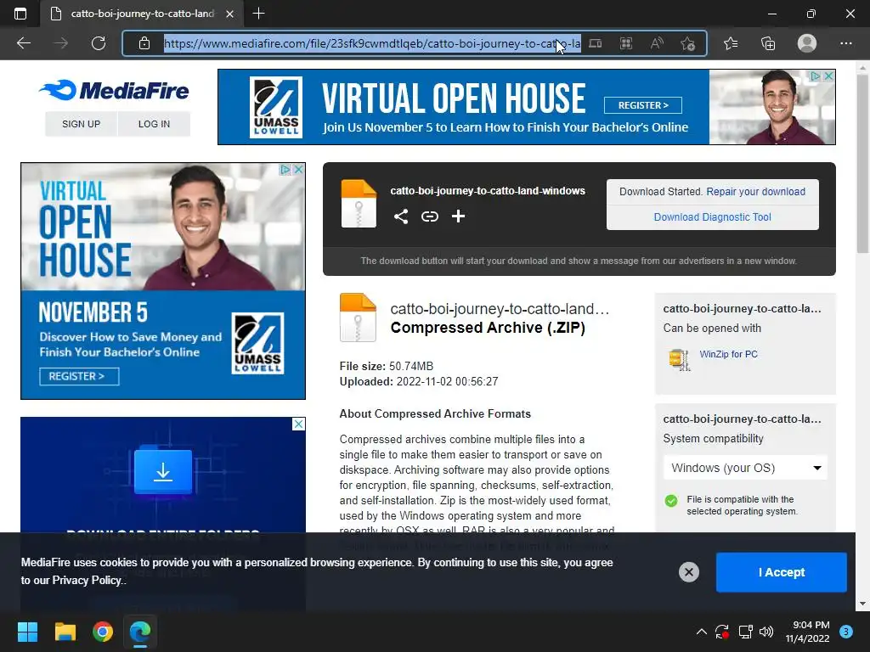This screenshot has height=652, width=870.
Task: Click the WinZip for PC link
Action: (728, 354)
